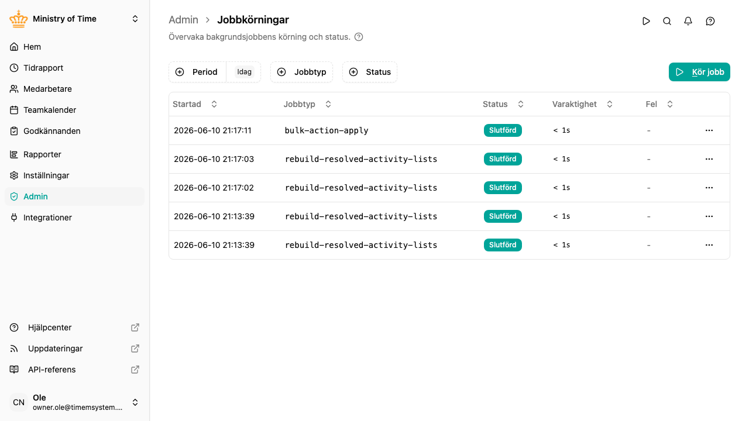Click the Inställningar gear icon
The width and height of the screenshot is (749, 421).
click(x=14, y=175)
